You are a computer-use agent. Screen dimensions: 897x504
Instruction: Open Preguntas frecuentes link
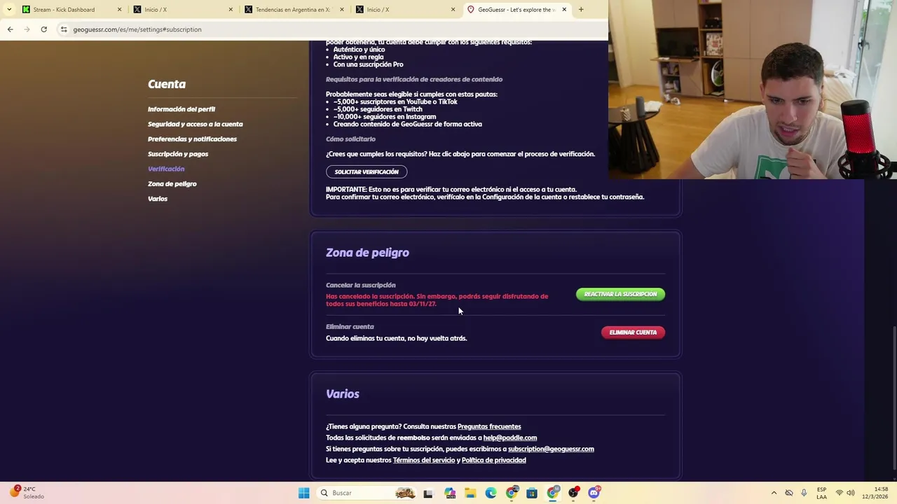489,426
